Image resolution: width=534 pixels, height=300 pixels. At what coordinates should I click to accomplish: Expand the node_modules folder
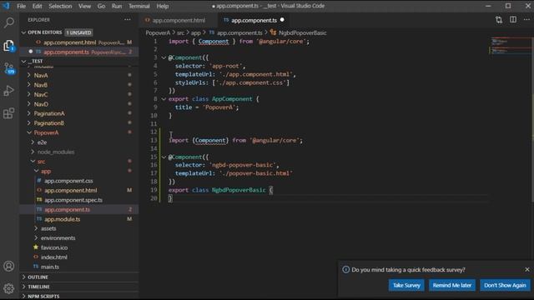pyautogui.click(x=33, y=152)
